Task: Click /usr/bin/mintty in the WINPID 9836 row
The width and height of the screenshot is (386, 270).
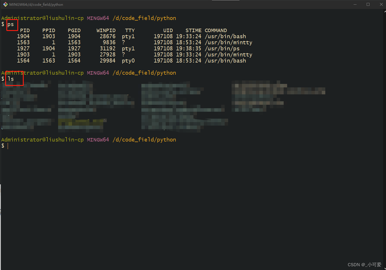Action: [229, 43]
